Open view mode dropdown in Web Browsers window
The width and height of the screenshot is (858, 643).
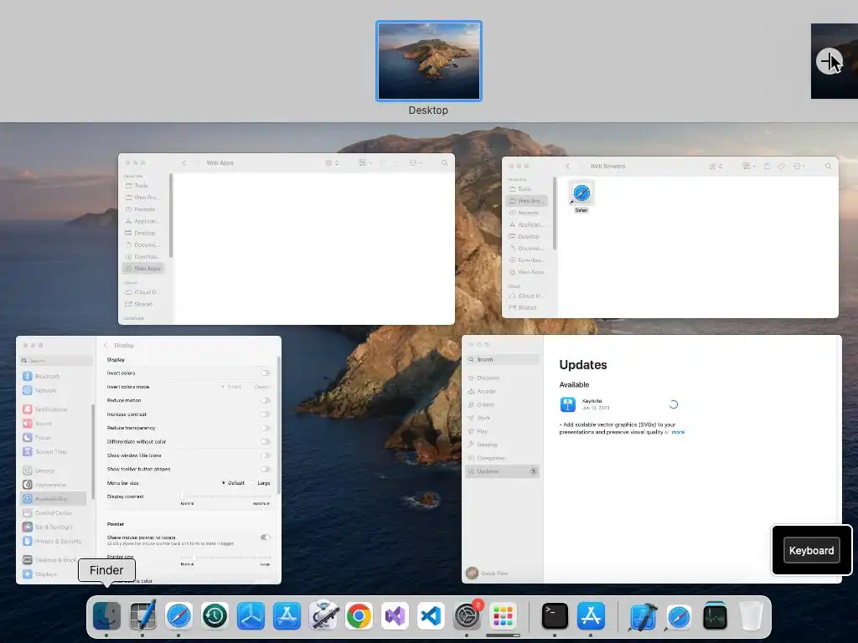coord(716,167)
